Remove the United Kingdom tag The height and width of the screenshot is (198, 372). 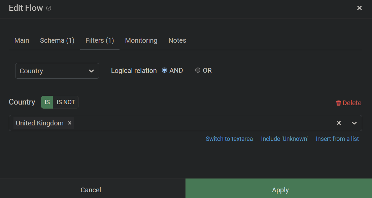pyautogui.click(x=69, y=123)
